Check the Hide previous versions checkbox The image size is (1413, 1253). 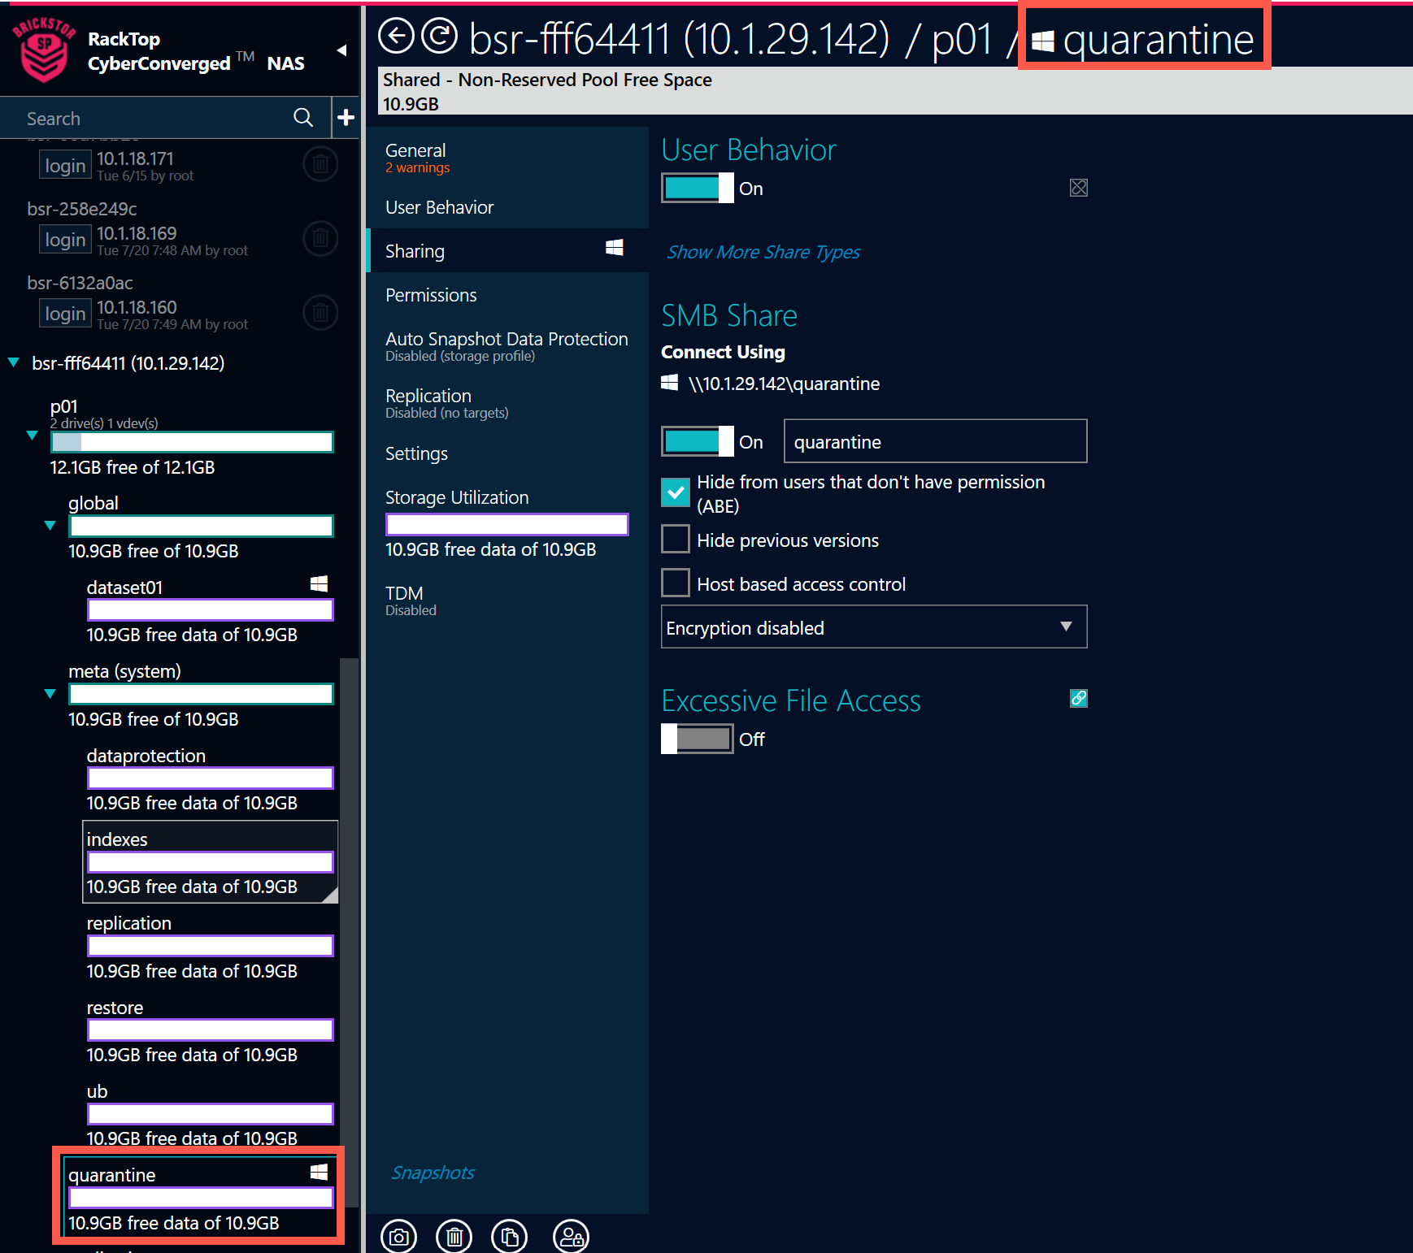click(676, 540)
